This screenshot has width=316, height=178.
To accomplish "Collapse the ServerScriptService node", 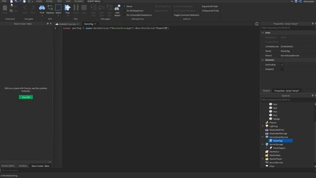I will click(263, 137).
